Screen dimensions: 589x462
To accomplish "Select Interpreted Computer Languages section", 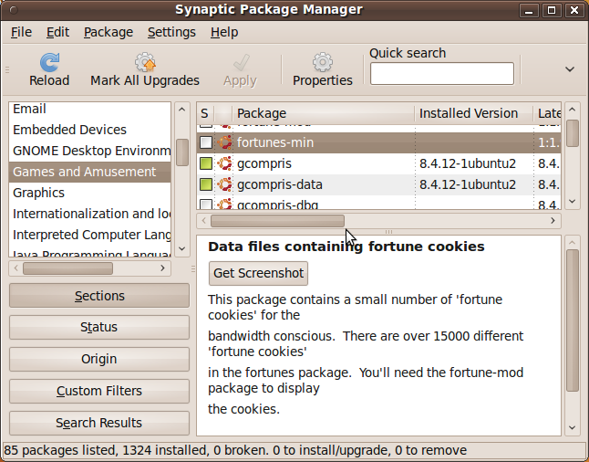I will click(x=89, y=236).
